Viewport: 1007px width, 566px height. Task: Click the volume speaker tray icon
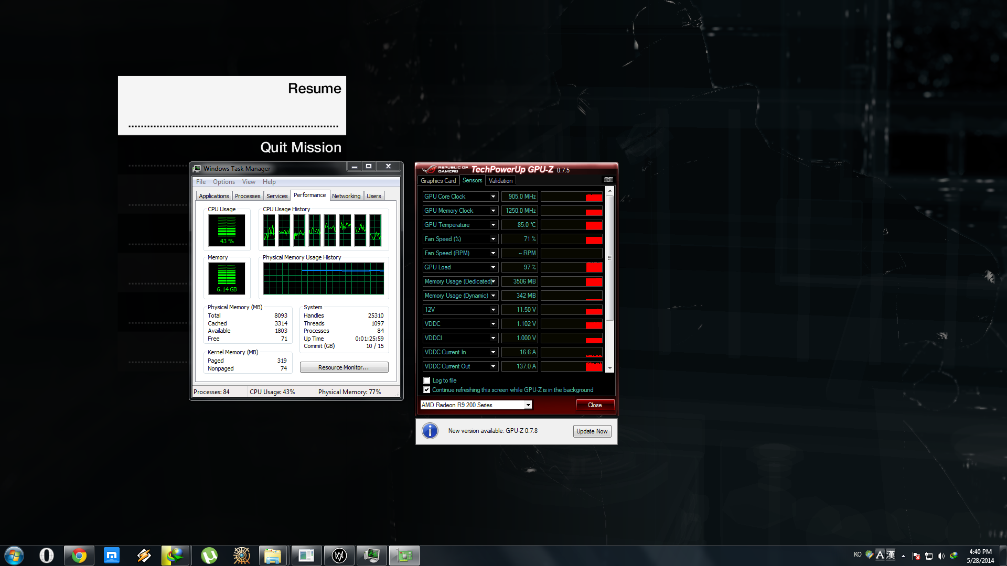[941, 556]
